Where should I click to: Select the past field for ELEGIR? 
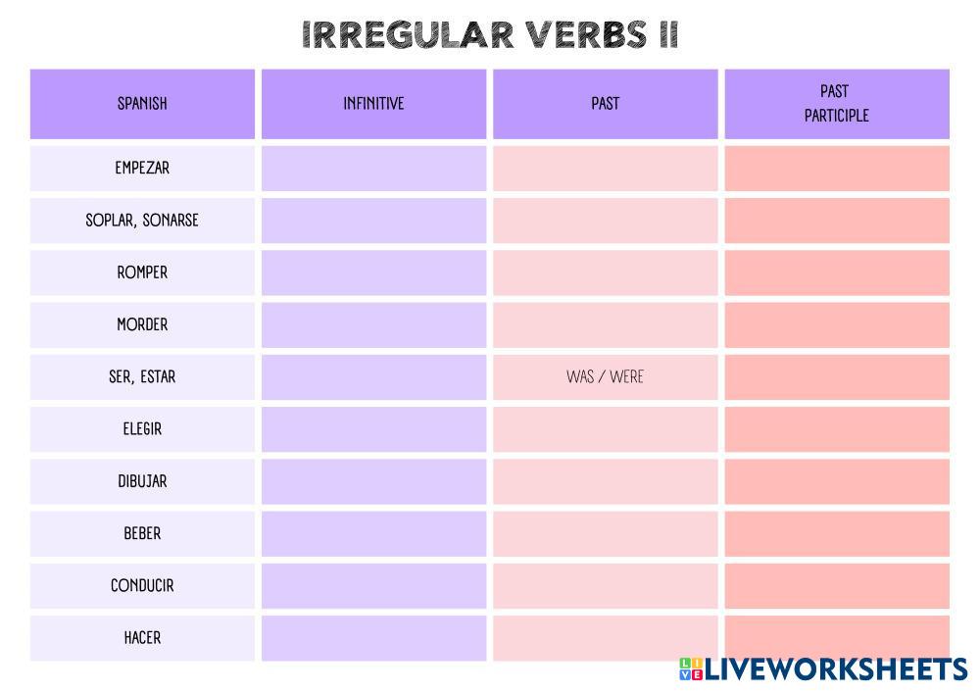605,429
